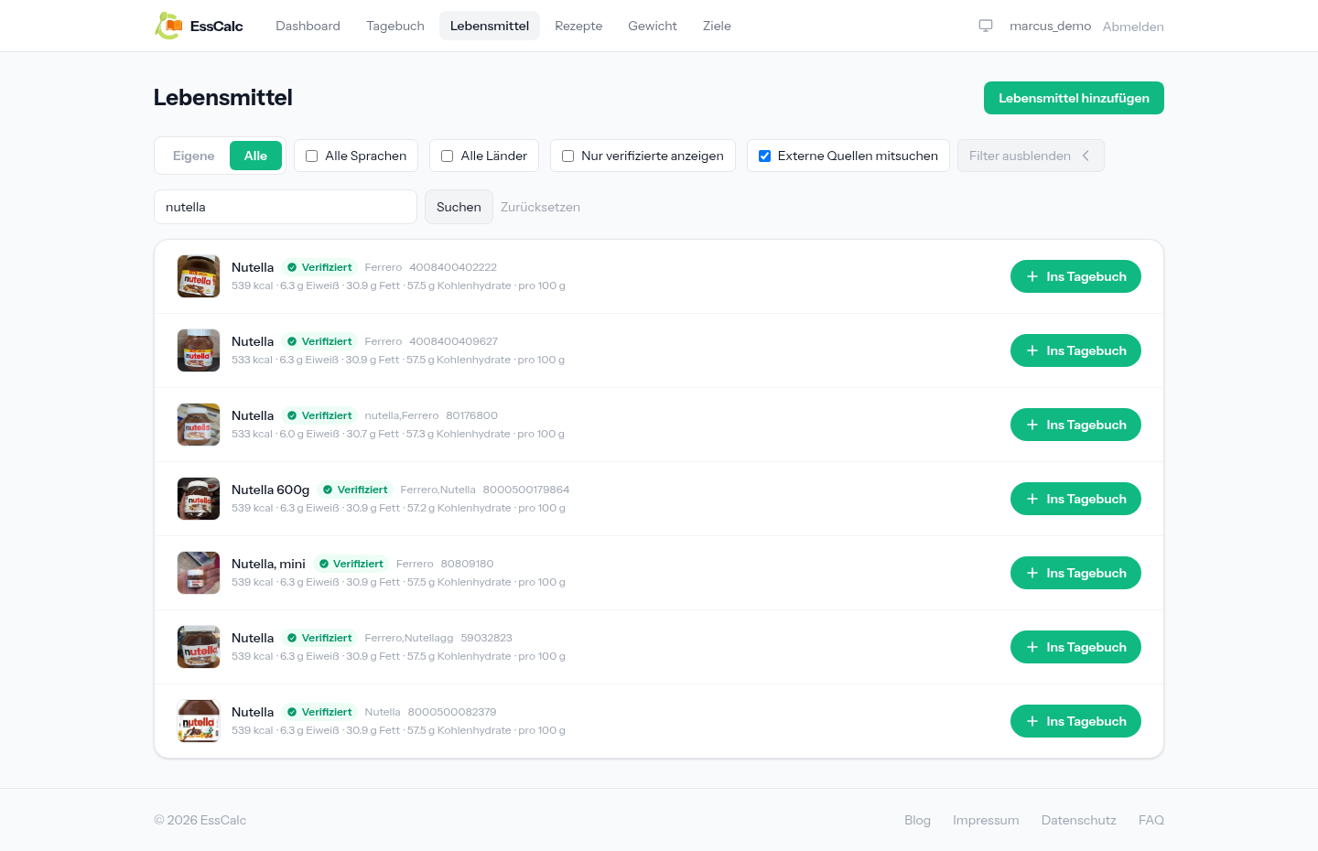This screenshot has width=1318, height=851.
Task: Open the Nutella 80176800 product thumbnail
Action: pyautogui.click(x=199, y=425)
